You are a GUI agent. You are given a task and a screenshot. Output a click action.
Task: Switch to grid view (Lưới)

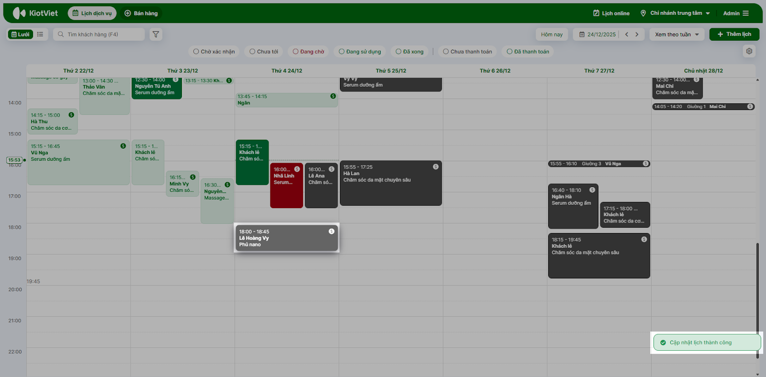[21, 34]
